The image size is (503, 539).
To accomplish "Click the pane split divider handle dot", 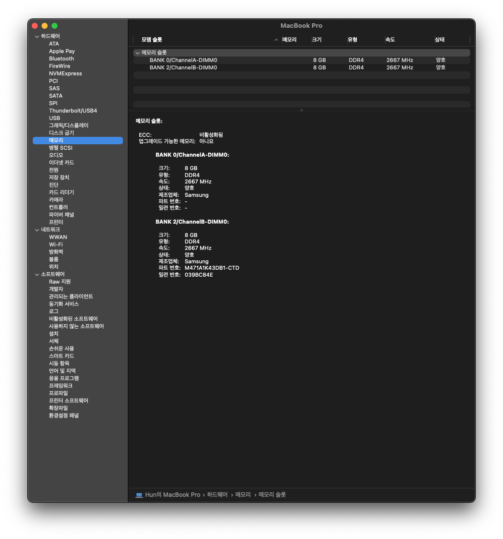I will click(x=301, y=111).
